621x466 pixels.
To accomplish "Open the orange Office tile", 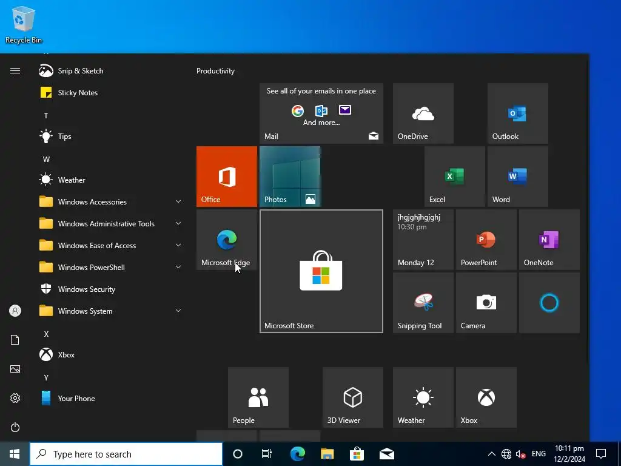I will click(x=227, y=177).
